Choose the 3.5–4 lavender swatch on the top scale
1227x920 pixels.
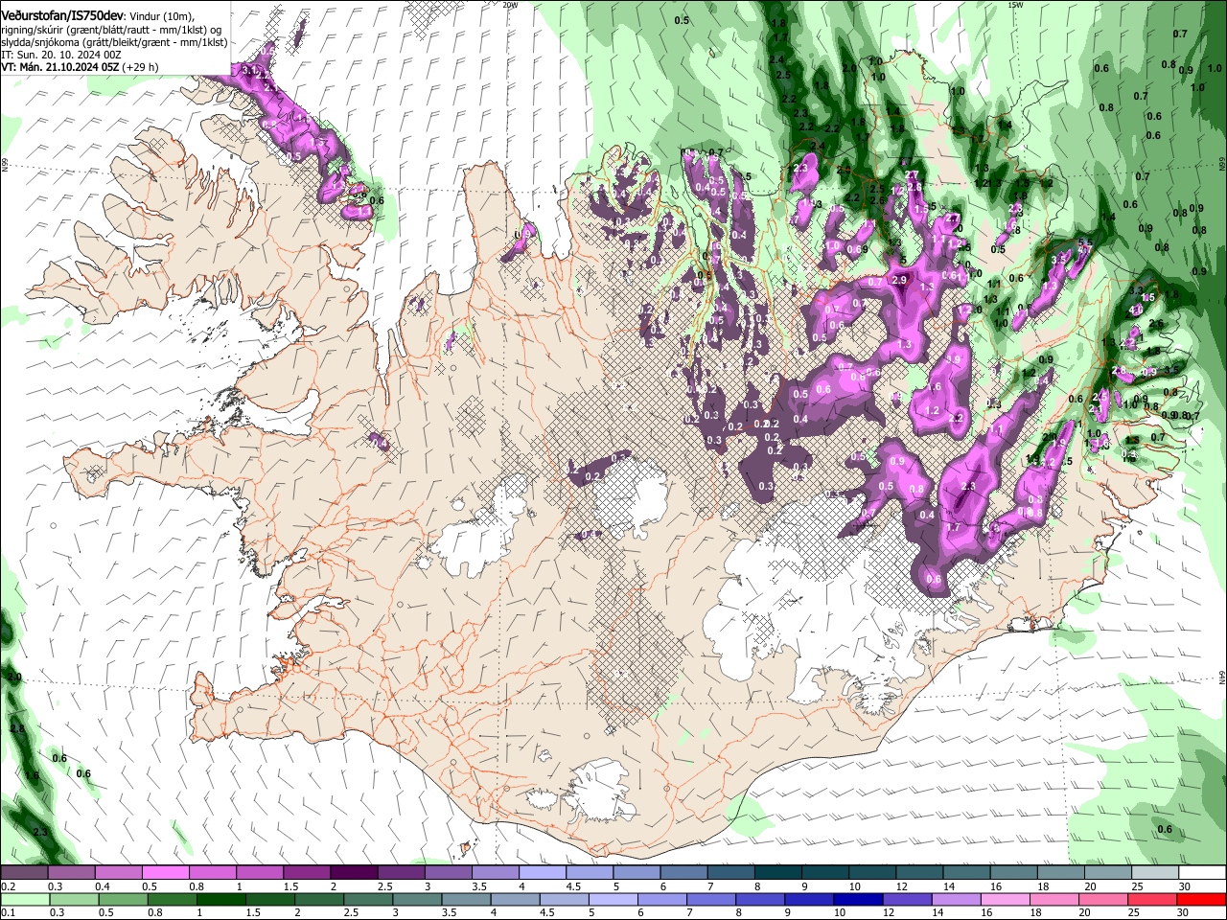495,873
